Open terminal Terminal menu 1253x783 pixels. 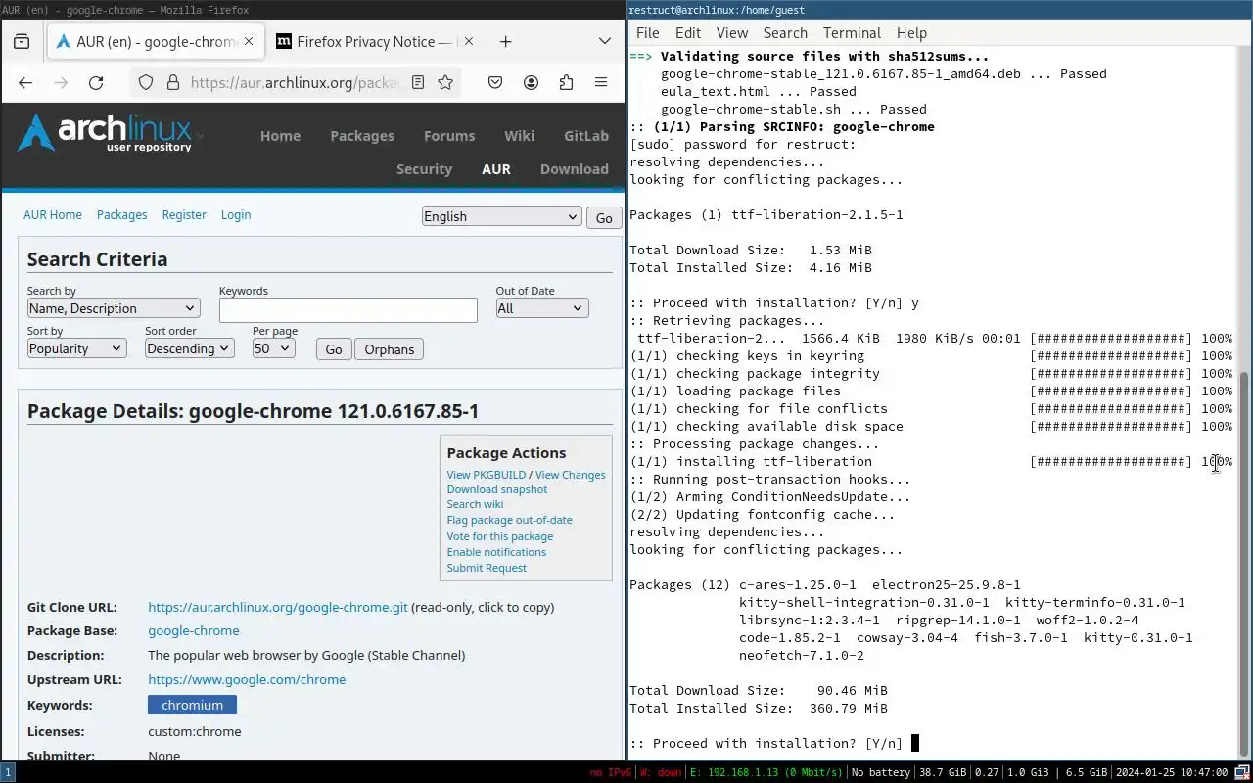tap(853, 33)
